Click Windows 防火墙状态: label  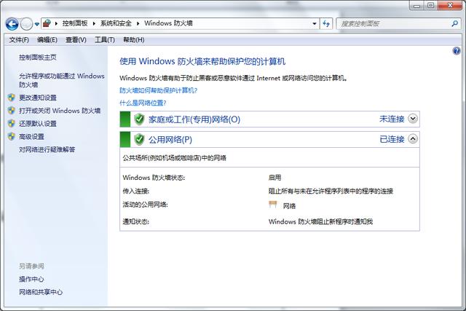click(x=154, y=178)
